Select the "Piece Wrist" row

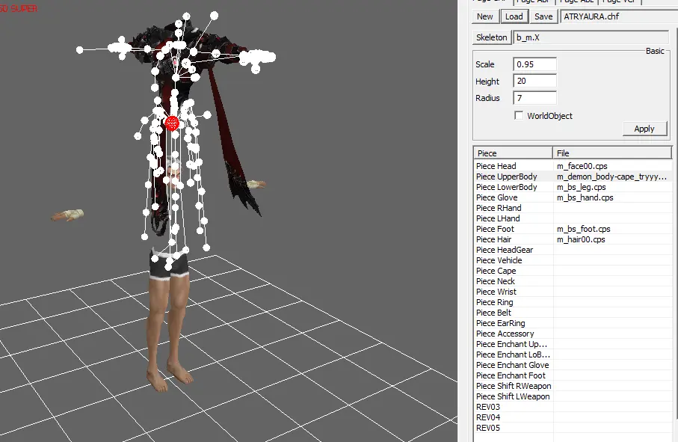coord(573,292)
